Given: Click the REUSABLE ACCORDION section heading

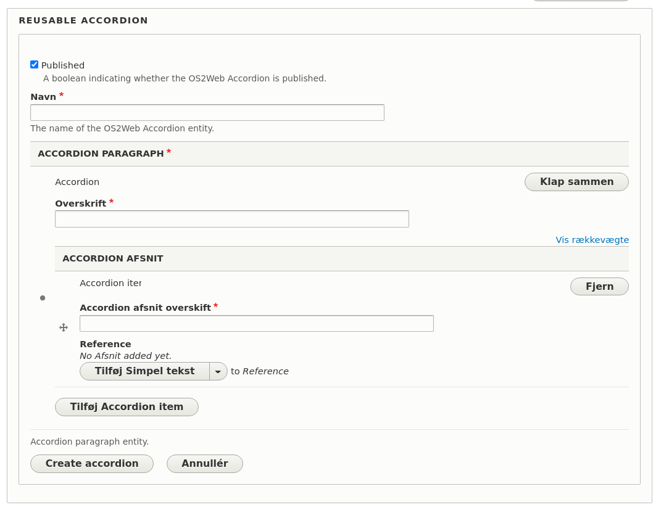Looking at the screenshot, I should click(83, 20).
